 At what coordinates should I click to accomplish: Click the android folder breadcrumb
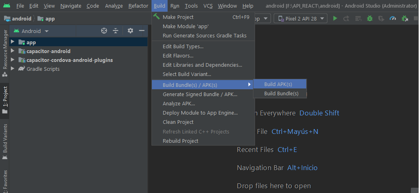point(18,18)
